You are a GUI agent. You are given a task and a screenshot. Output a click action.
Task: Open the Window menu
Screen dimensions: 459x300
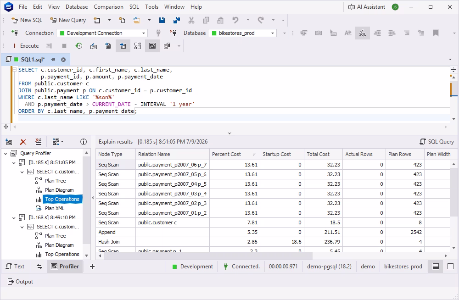tap(174, 7)
